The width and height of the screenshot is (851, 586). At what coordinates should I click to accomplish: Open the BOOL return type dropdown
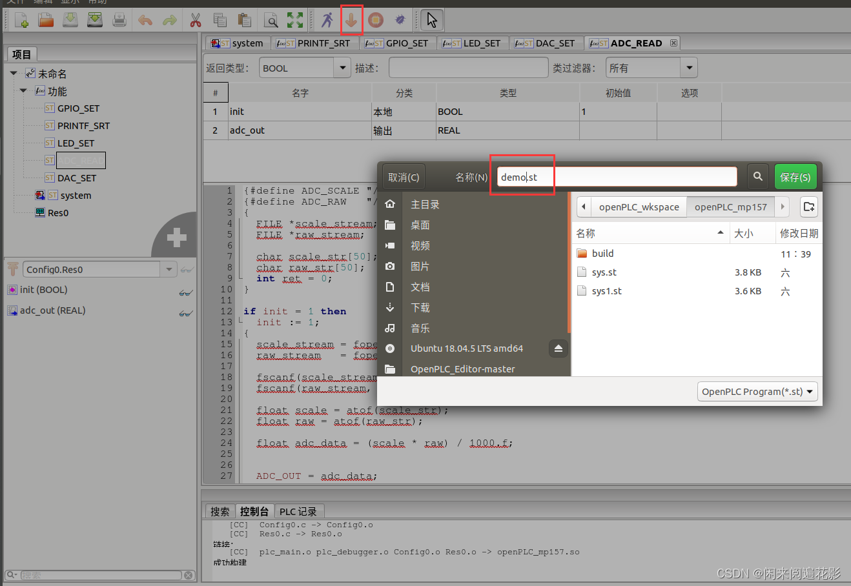coord(342,67)
